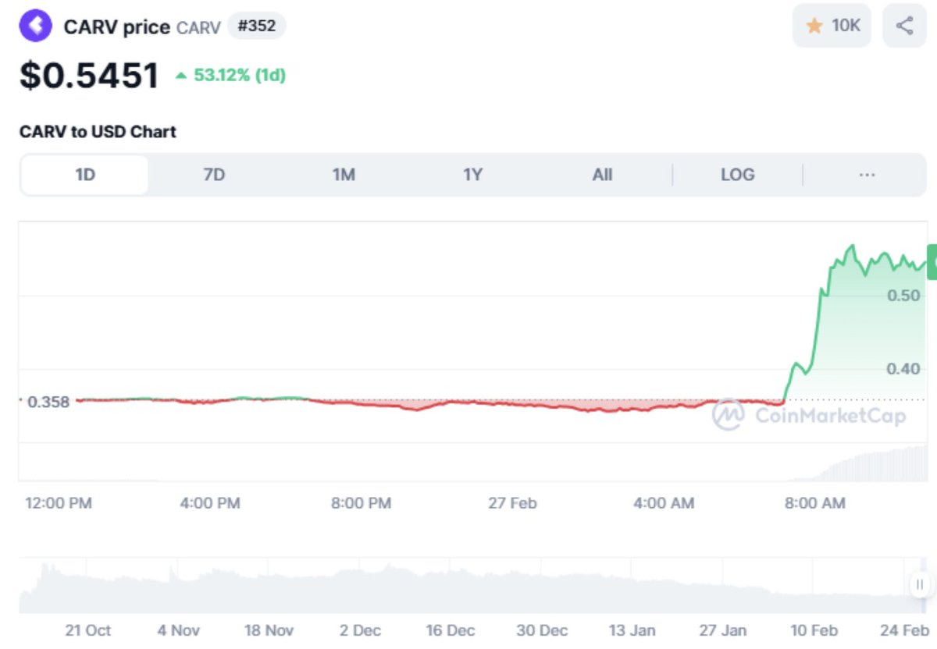Click the 12:00 PM time axis label
The width and height of the screenshot is (937, 649).
59,503
